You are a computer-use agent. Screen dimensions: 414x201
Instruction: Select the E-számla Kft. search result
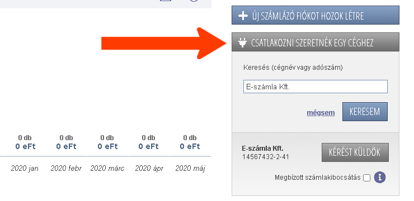(x=263, y=149)
